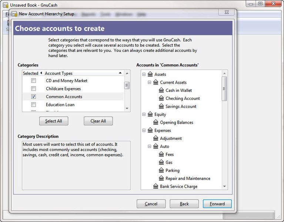
Task: Collapse the Auto tree node
Action: click(x=150, y=147)
